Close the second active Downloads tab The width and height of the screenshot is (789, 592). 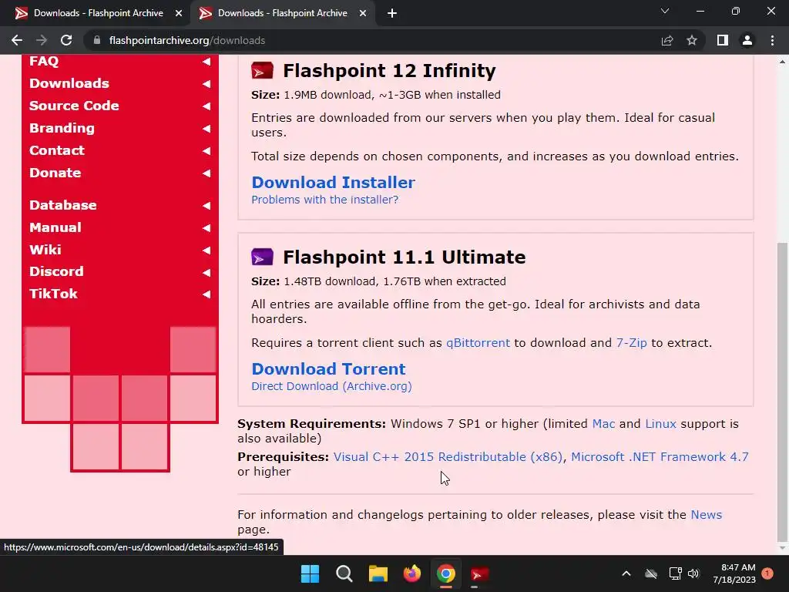363,13
